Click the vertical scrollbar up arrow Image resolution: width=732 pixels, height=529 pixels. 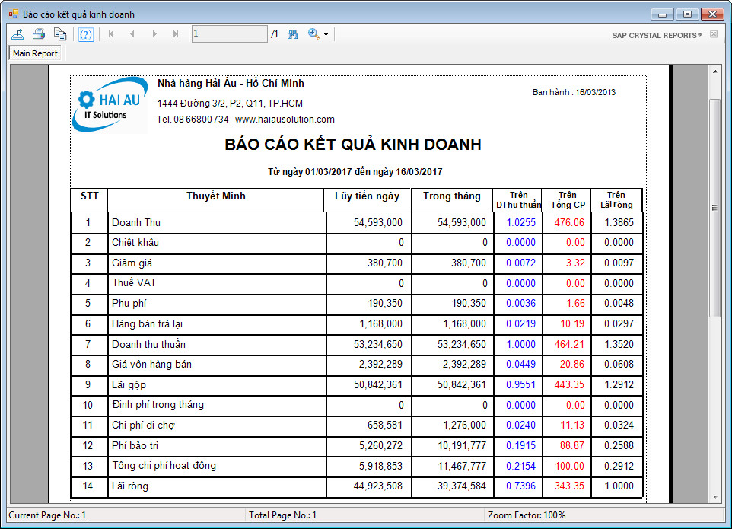[x=715, y=72]
